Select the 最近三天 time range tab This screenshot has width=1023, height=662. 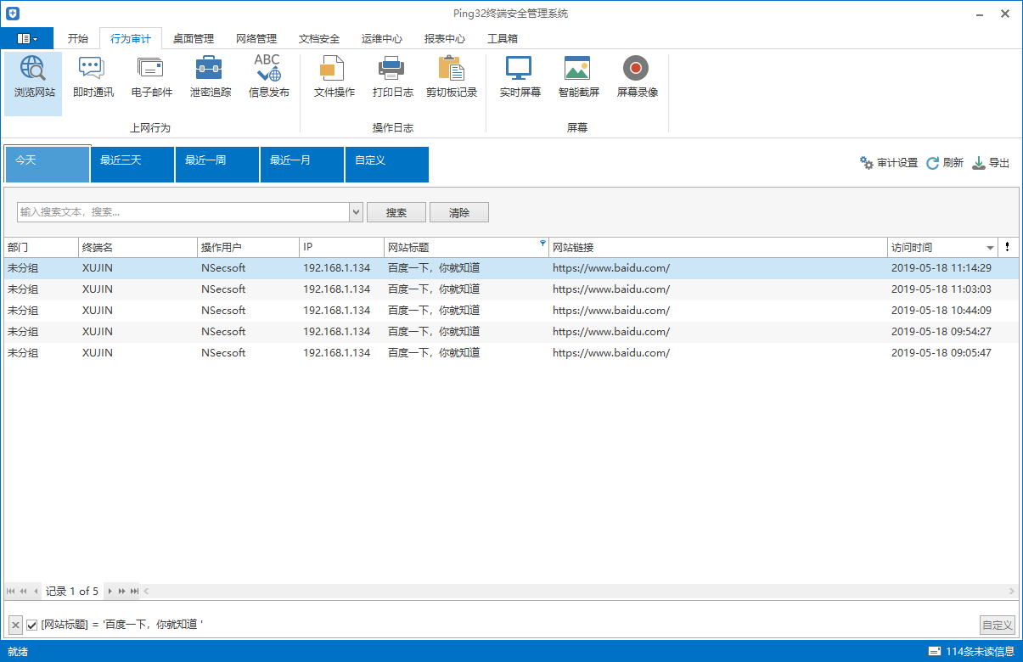(132, 165)
